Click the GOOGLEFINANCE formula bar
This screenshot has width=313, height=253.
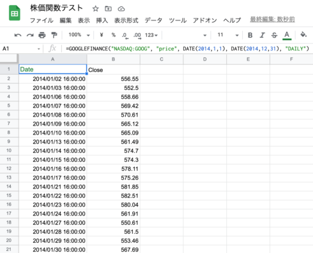tap(187, 49)
